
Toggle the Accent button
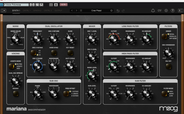tap(16, 94)
